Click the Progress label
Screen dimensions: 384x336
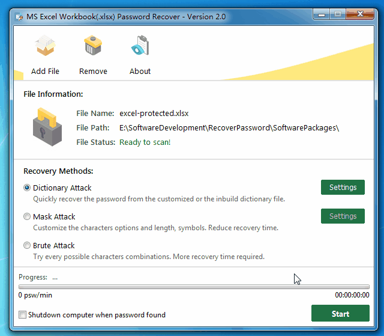click(33, 277)
